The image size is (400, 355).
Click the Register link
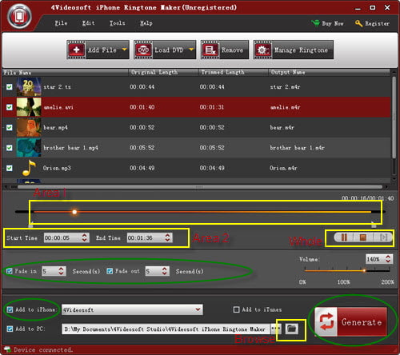coord(377,23)
